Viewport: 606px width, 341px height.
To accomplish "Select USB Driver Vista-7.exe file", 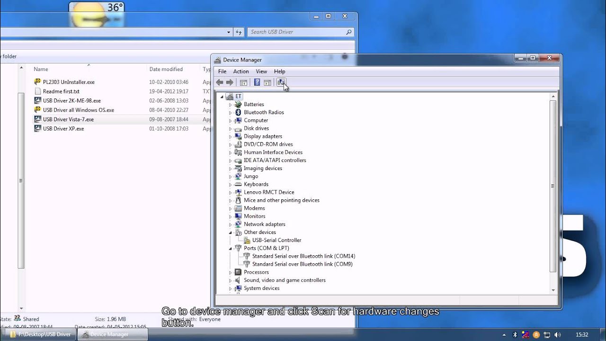I will (68, 119).
